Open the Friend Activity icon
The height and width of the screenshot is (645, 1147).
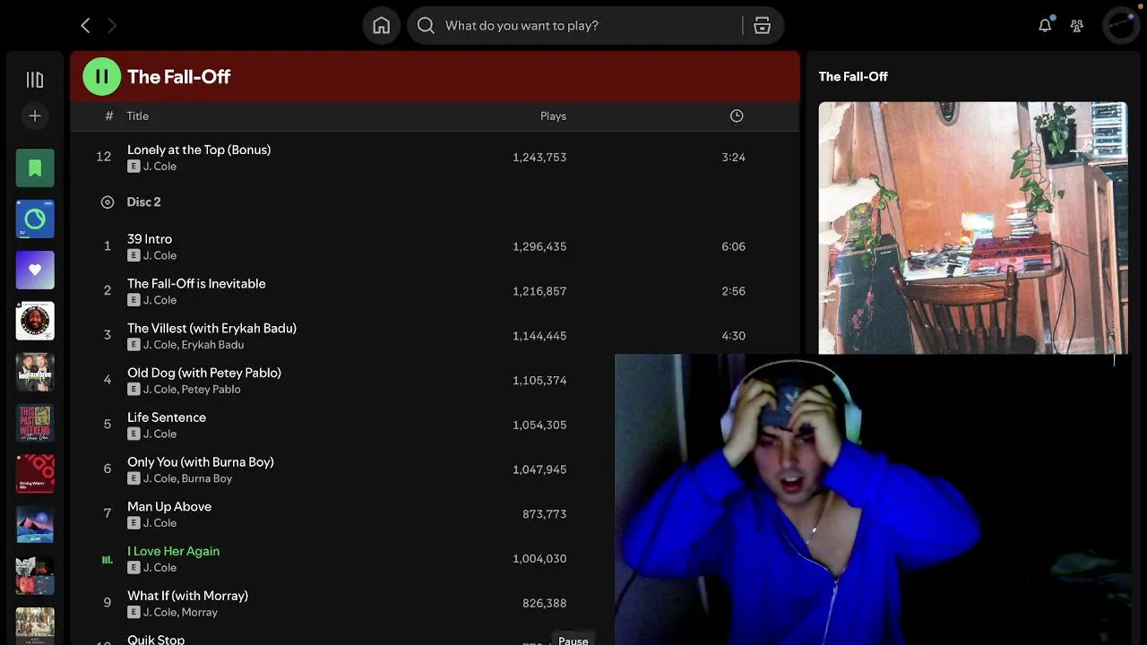click(1077, 26)
